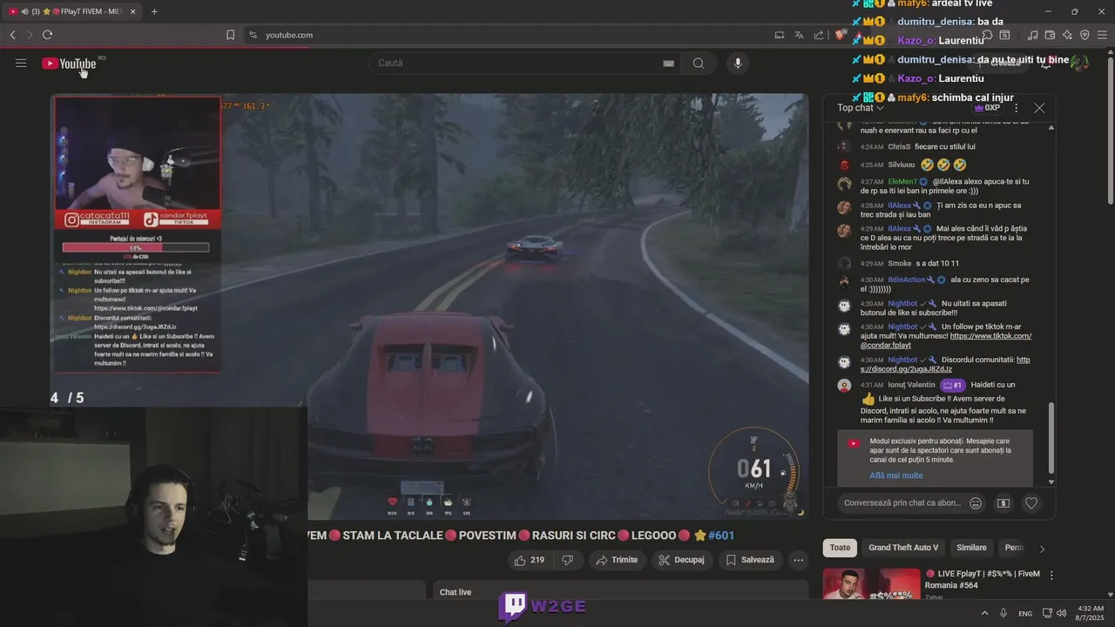This screenshot has width=1115, height=627.
Task: Dislike the video with thumbs down
Action: (x=567, y=560)
